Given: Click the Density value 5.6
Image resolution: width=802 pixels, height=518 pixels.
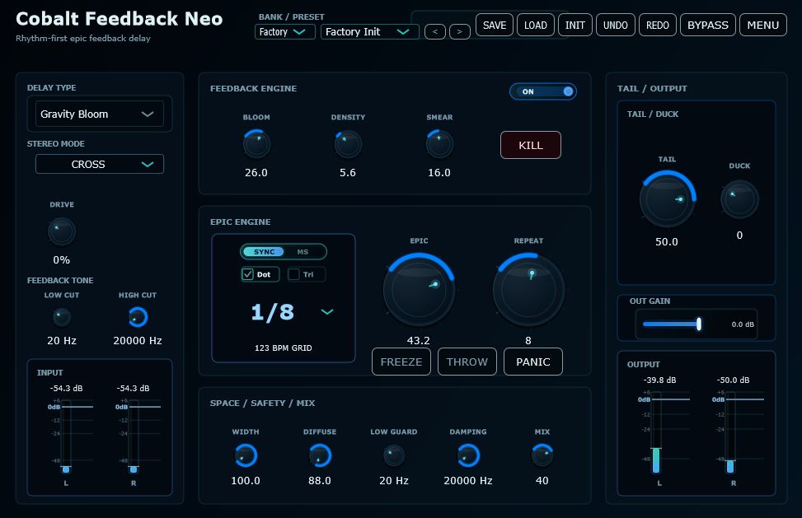Looking at the screenshot, I should tap(348, 173).
